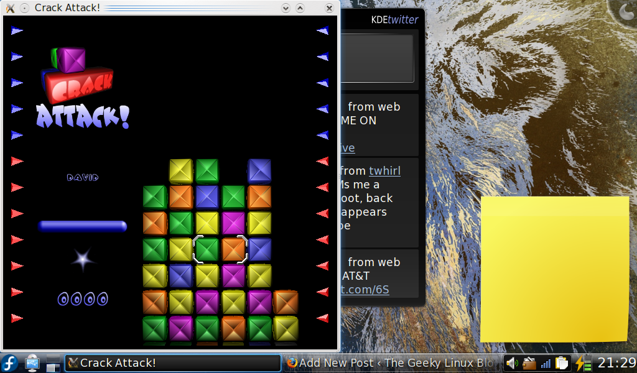The image size is (637, 373).
Task: Open the Fedora application launcher menu
Action: pos(9,362)
